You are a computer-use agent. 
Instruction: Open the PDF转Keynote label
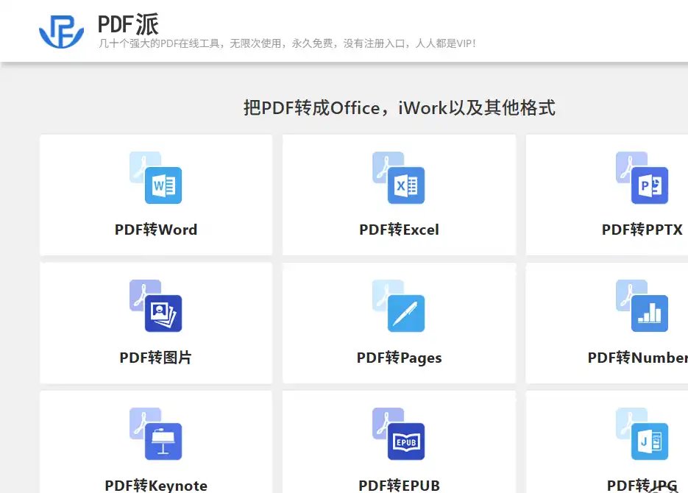156,486
